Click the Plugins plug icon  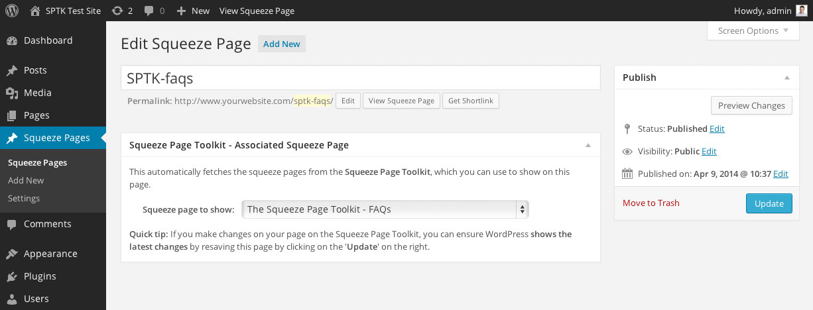pyautogui.click(x=12, y=276)
